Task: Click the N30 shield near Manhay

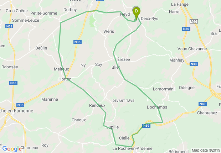Action: (x=194, y=64)
